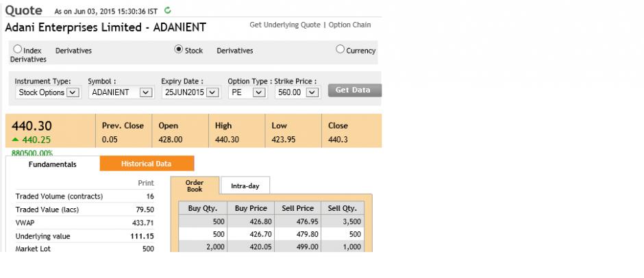Select the Stock Derivatives radio button
This screenshot has width=644, height=278.
coord(179,49)
